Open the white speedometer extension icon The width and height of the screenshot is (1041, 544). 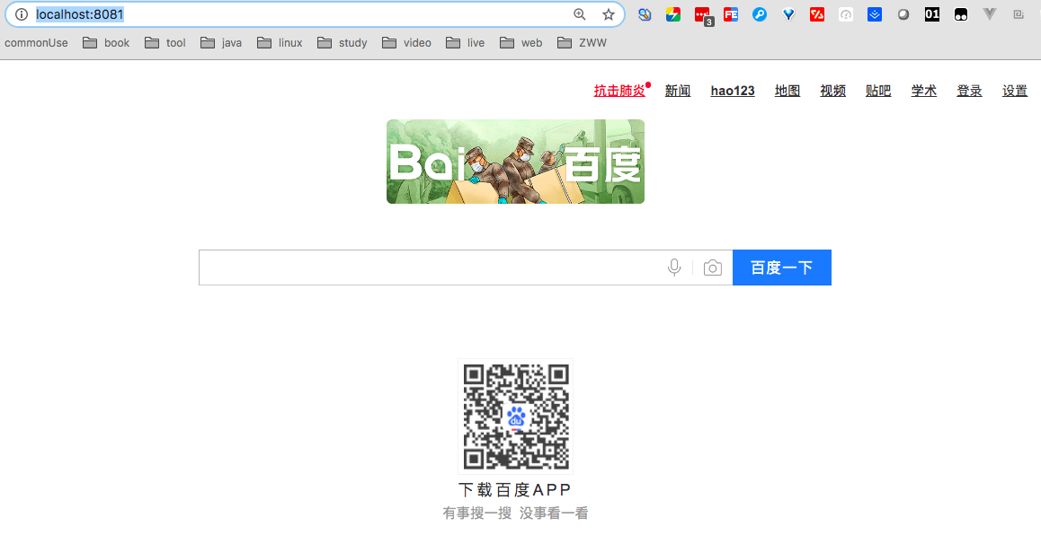pyautogui.click(x=846, y=14)
